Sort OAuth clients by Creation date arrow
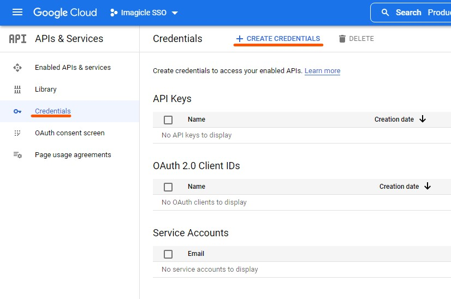This screenshot has width=451, height=299. pyautogui.click(x=428, y=187)
